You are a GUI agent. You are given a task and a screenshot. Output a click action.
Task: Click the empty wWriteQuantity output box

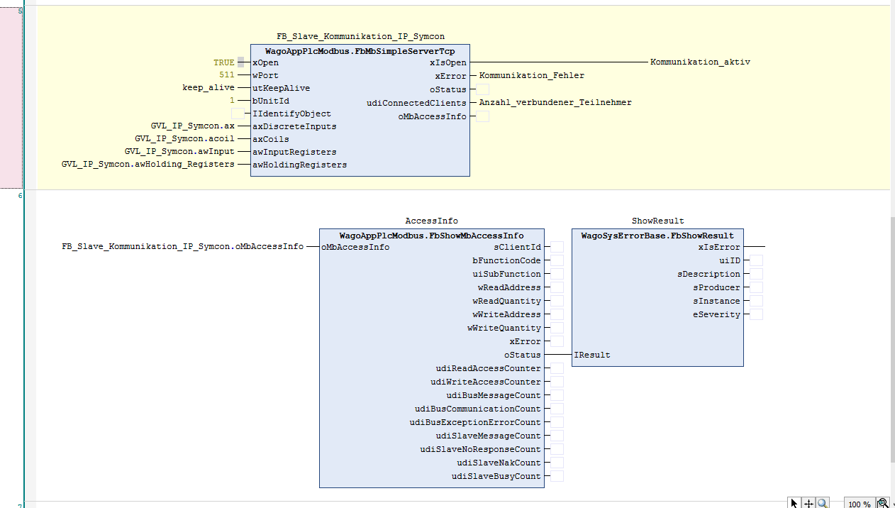point(557,328)
